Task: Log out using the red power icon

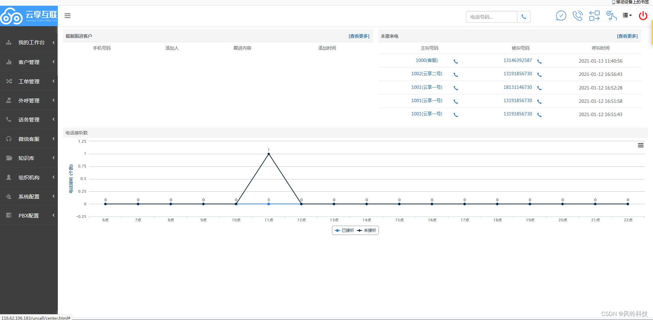Action: [x=643, y=16]
